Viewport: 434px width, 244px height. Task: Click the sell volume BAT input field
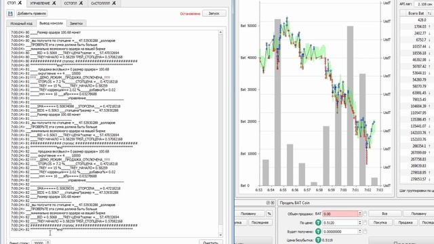340,214
